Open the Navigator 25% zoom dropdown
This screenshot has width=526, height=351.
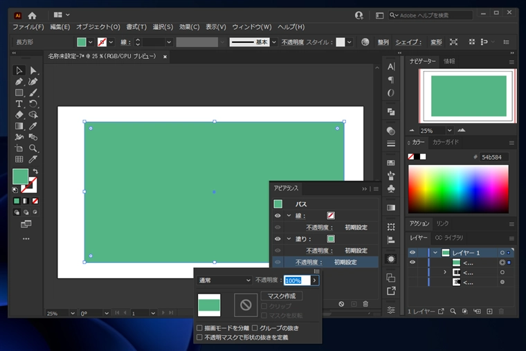point(449,131)
